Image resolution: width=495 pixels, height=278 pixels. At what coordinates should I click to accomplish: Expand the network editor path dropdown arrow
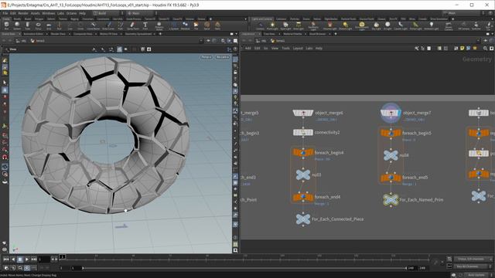[x=479, y=41]
